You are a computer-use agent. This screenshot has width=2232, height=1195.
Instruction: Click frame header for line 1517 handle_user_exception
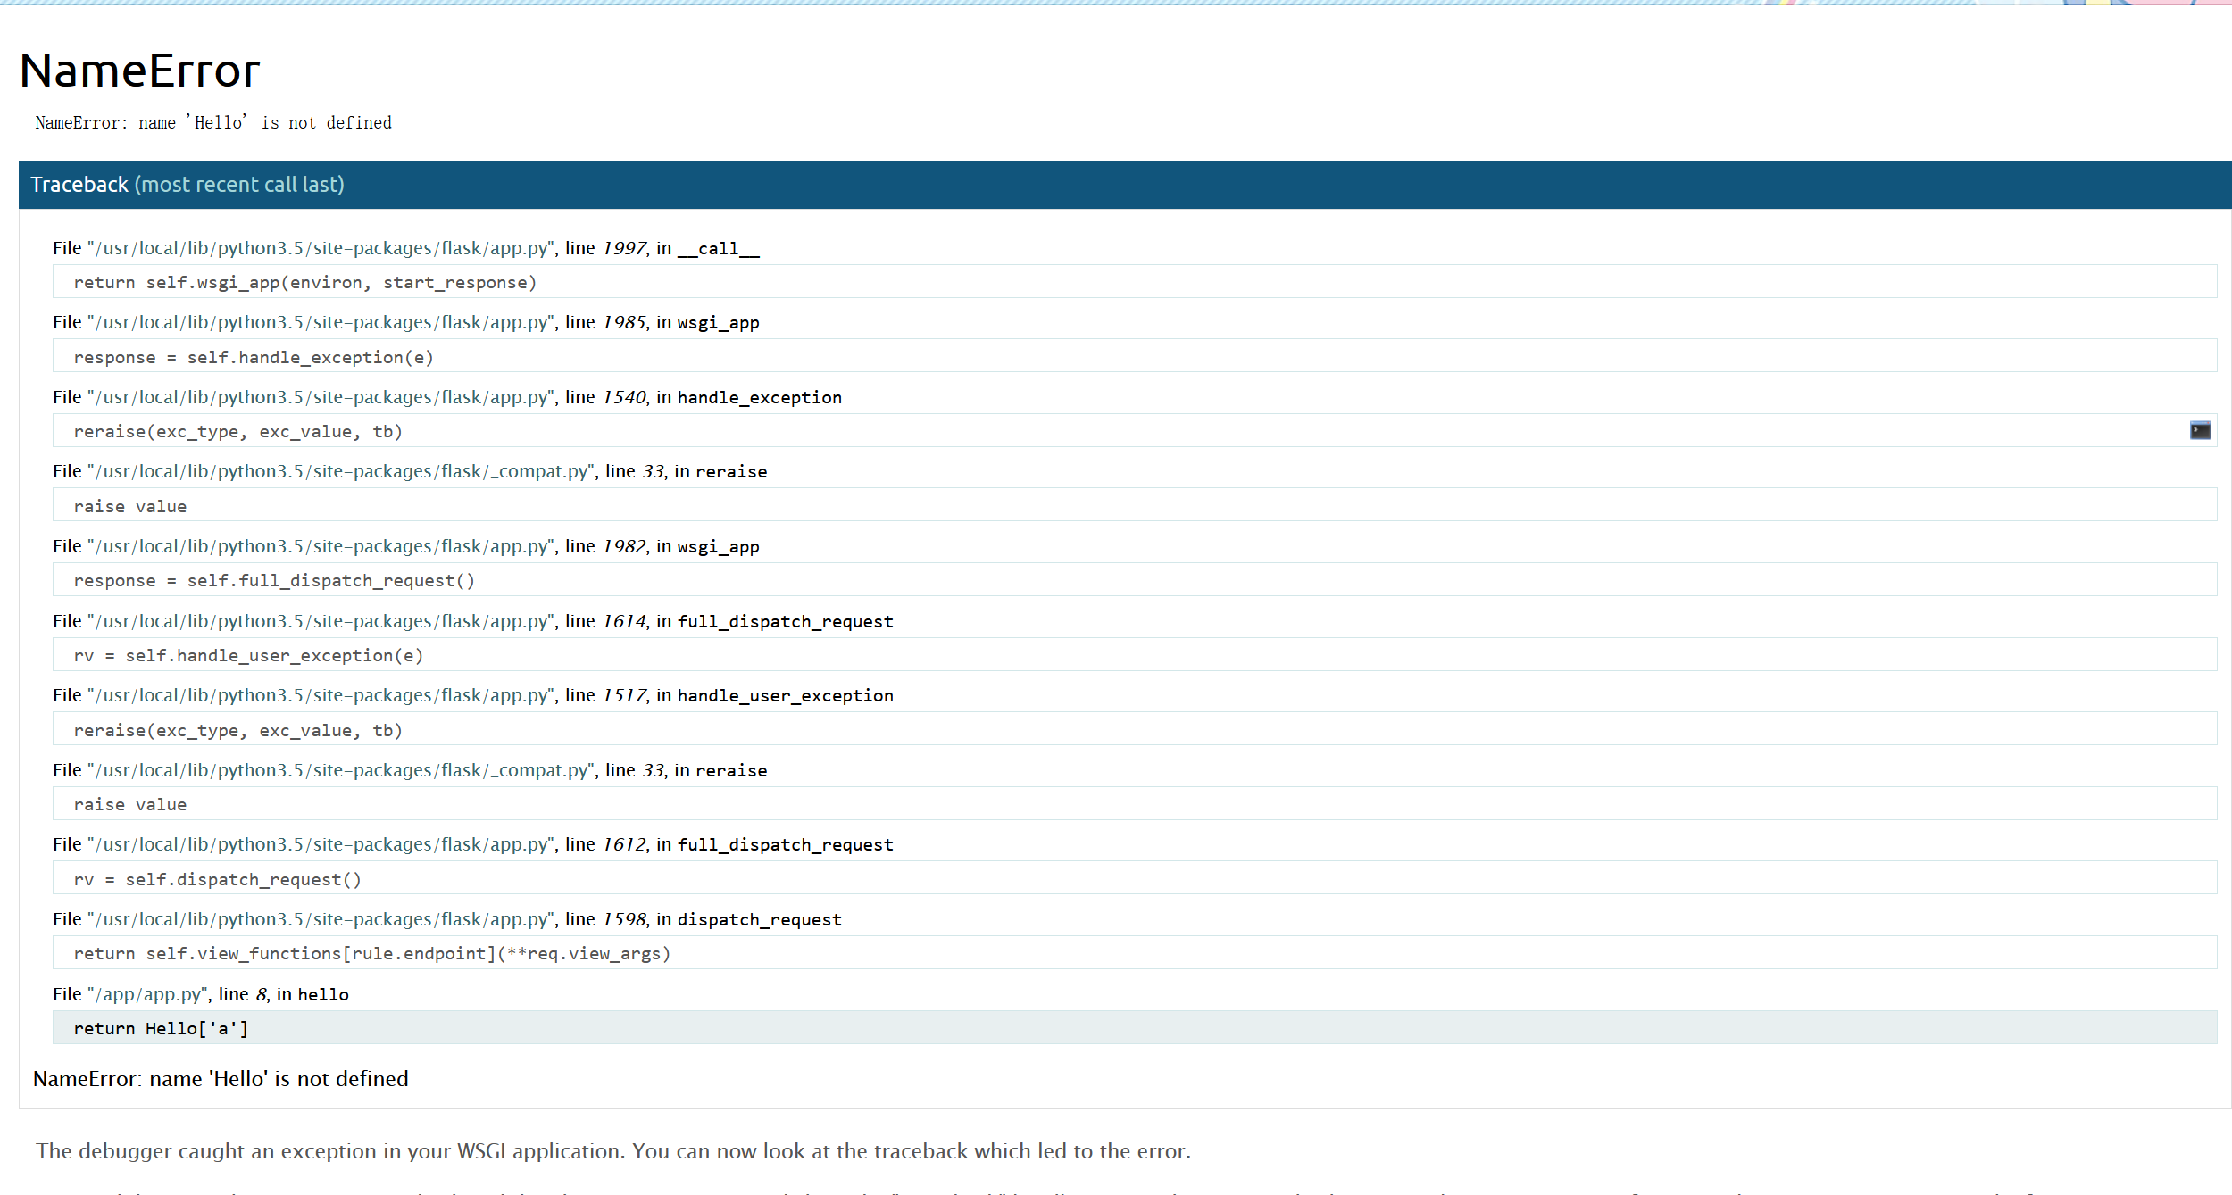[472, 695]
